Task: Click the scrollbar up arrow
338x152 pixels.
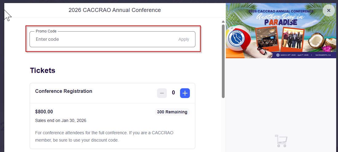Action: click(x=223, y=21)
